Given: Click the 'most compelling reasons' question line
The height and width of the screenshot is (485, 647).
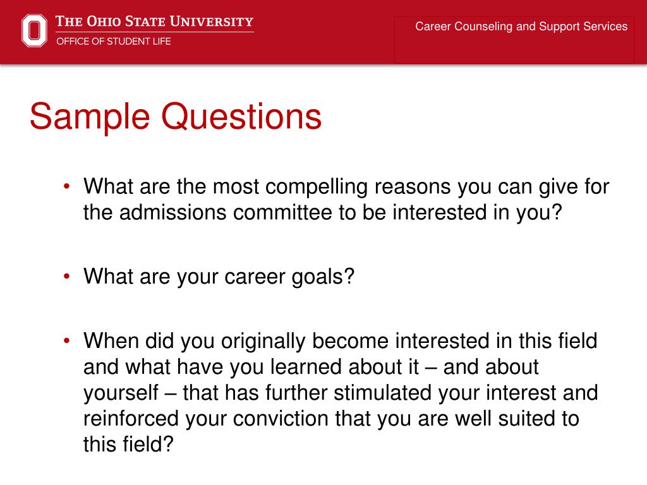Looking at the screenshot, I should (346, 187).
